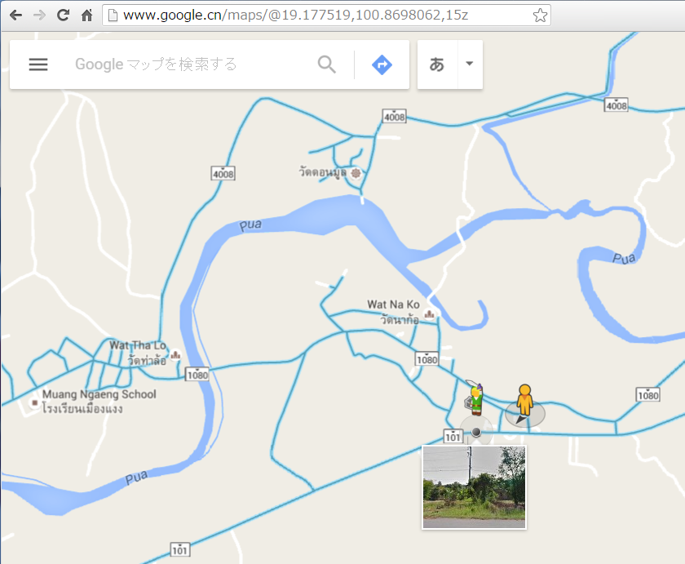Click the Japanese IME あ button

tap(437, 64)
